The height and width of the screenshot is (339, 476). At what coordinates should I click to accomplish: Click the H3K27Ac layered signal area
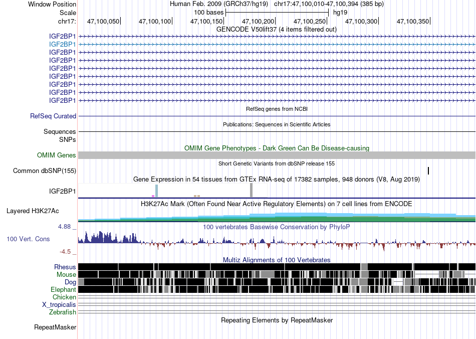tap(277, 217)
